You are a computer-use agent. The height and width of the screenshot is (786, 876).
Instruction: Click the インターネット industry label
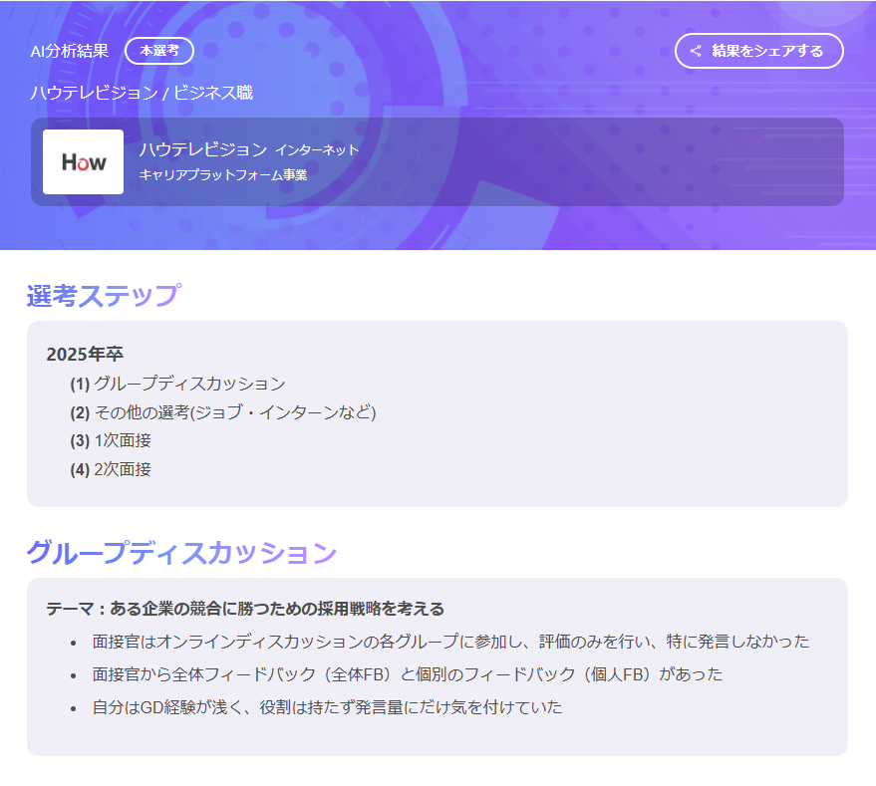(x=317, y=149)
